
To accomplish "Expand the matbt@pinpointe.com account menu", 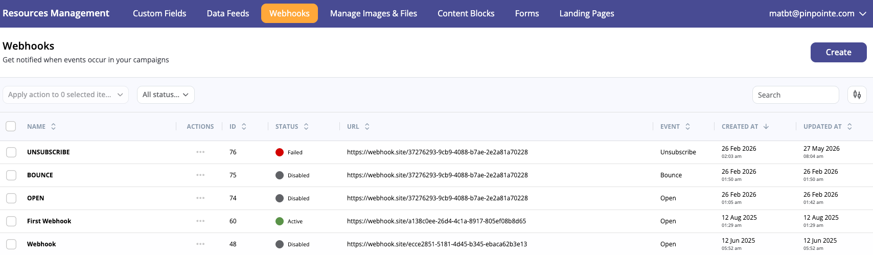I will tap(817, 13).
